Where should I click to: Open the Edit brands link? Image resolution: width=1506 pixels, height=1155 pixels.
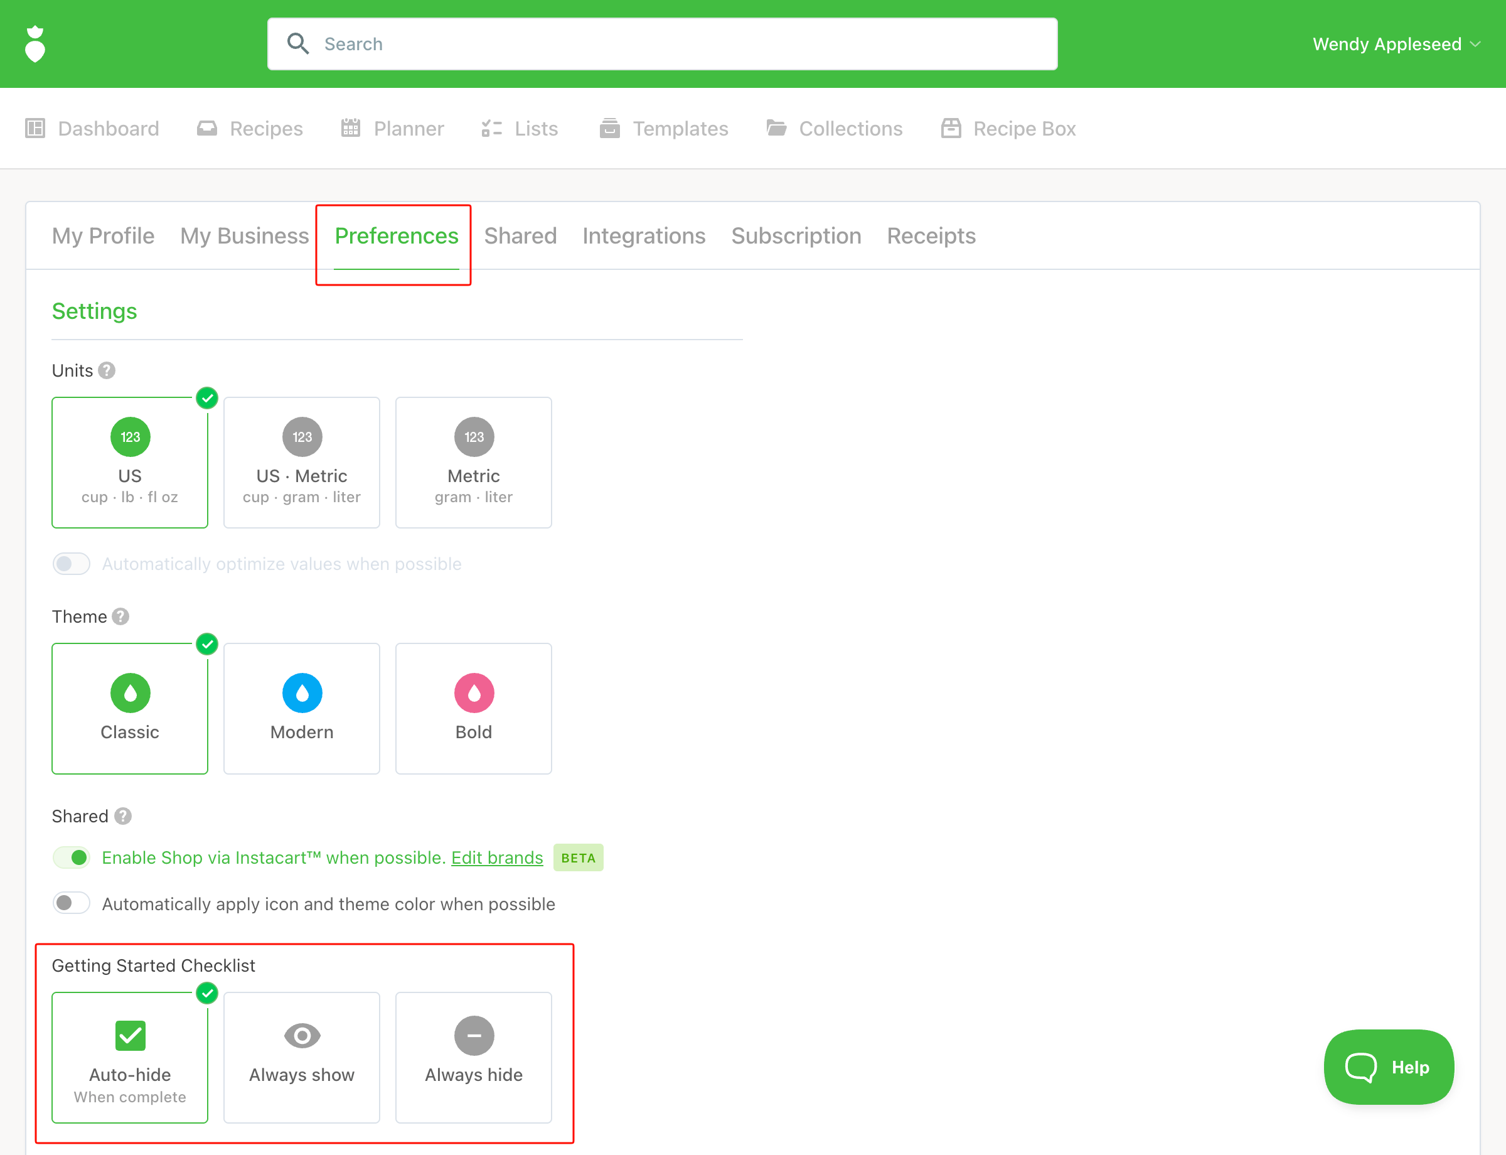pos(496,857)
